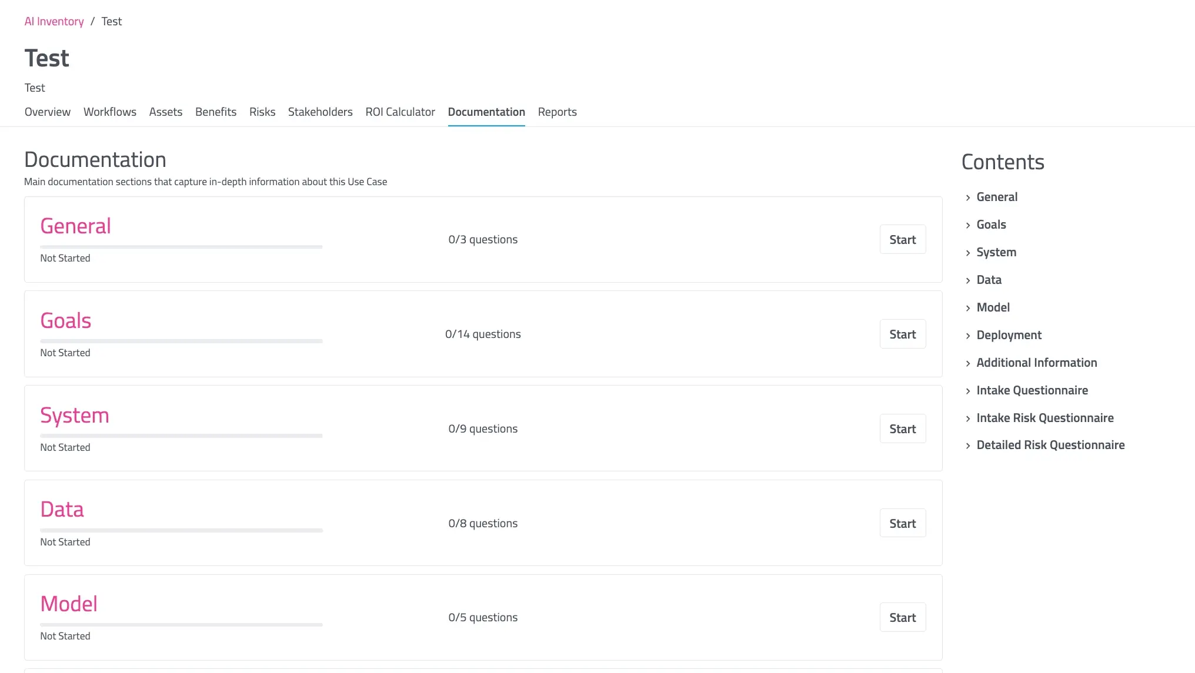Switch to the Stakeholders tab

point(321,112)
